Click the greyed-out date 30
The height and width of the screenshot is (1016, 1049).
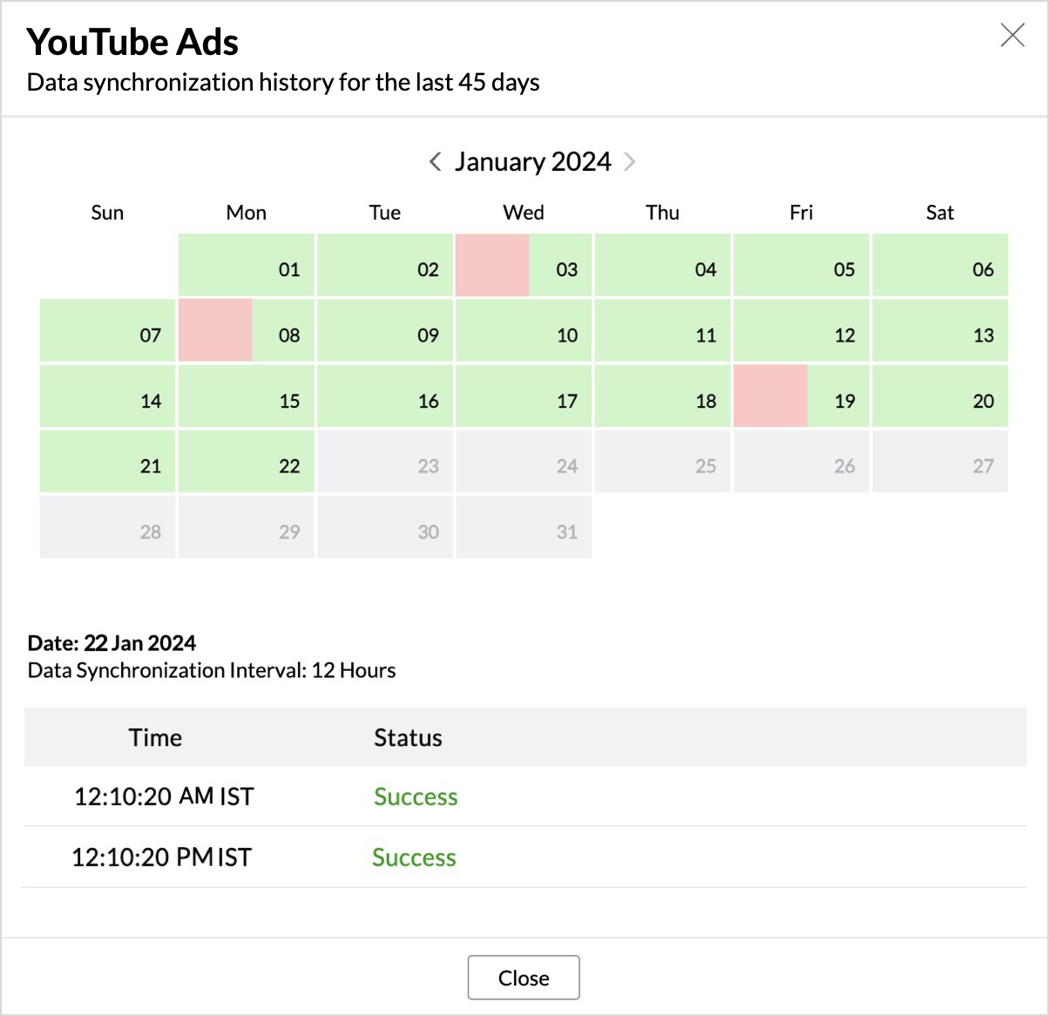385,527
